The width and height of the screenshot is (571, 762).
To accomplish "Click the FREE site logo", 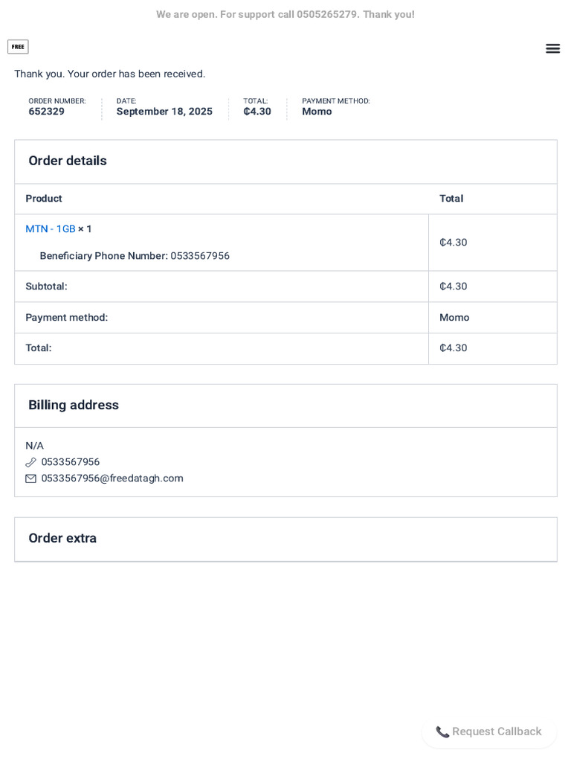I will [18, 47].
